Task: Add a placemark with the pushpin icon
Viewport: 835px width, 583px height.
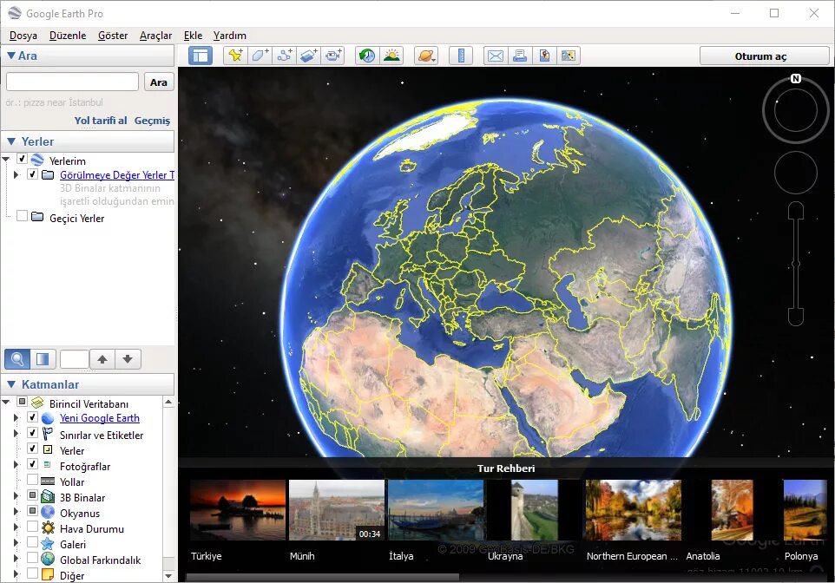Action: (x=235, y=56)
